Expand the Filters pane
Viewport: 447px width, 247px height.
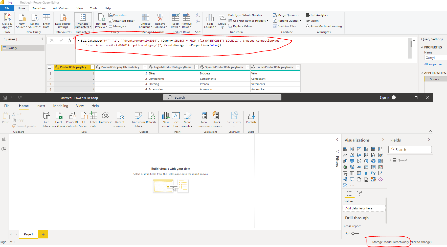pos(337,140)
